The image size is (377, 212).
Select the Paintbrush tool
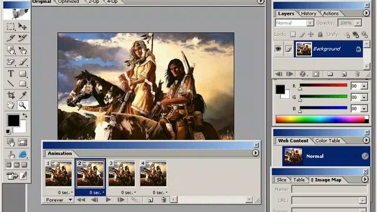[x=22, y=62]
